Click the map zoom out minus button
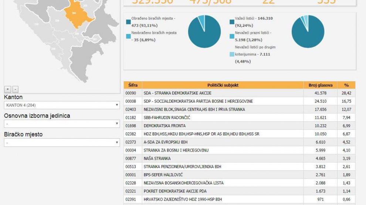 tap(15, 89)
